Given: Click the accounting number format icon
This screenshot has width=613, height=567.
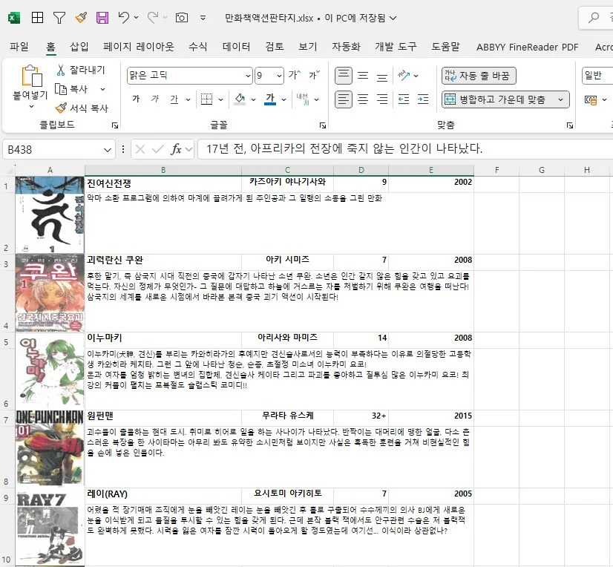Looking at the screenshot, I should pos(590,100).
